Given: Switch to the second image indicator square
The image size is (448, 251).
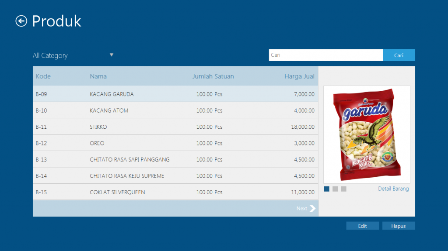Looking at the screenshot, I should click(335, 189).
